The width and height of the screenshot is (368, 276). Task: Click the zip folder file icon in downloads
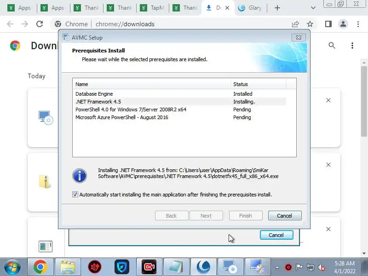45,182
